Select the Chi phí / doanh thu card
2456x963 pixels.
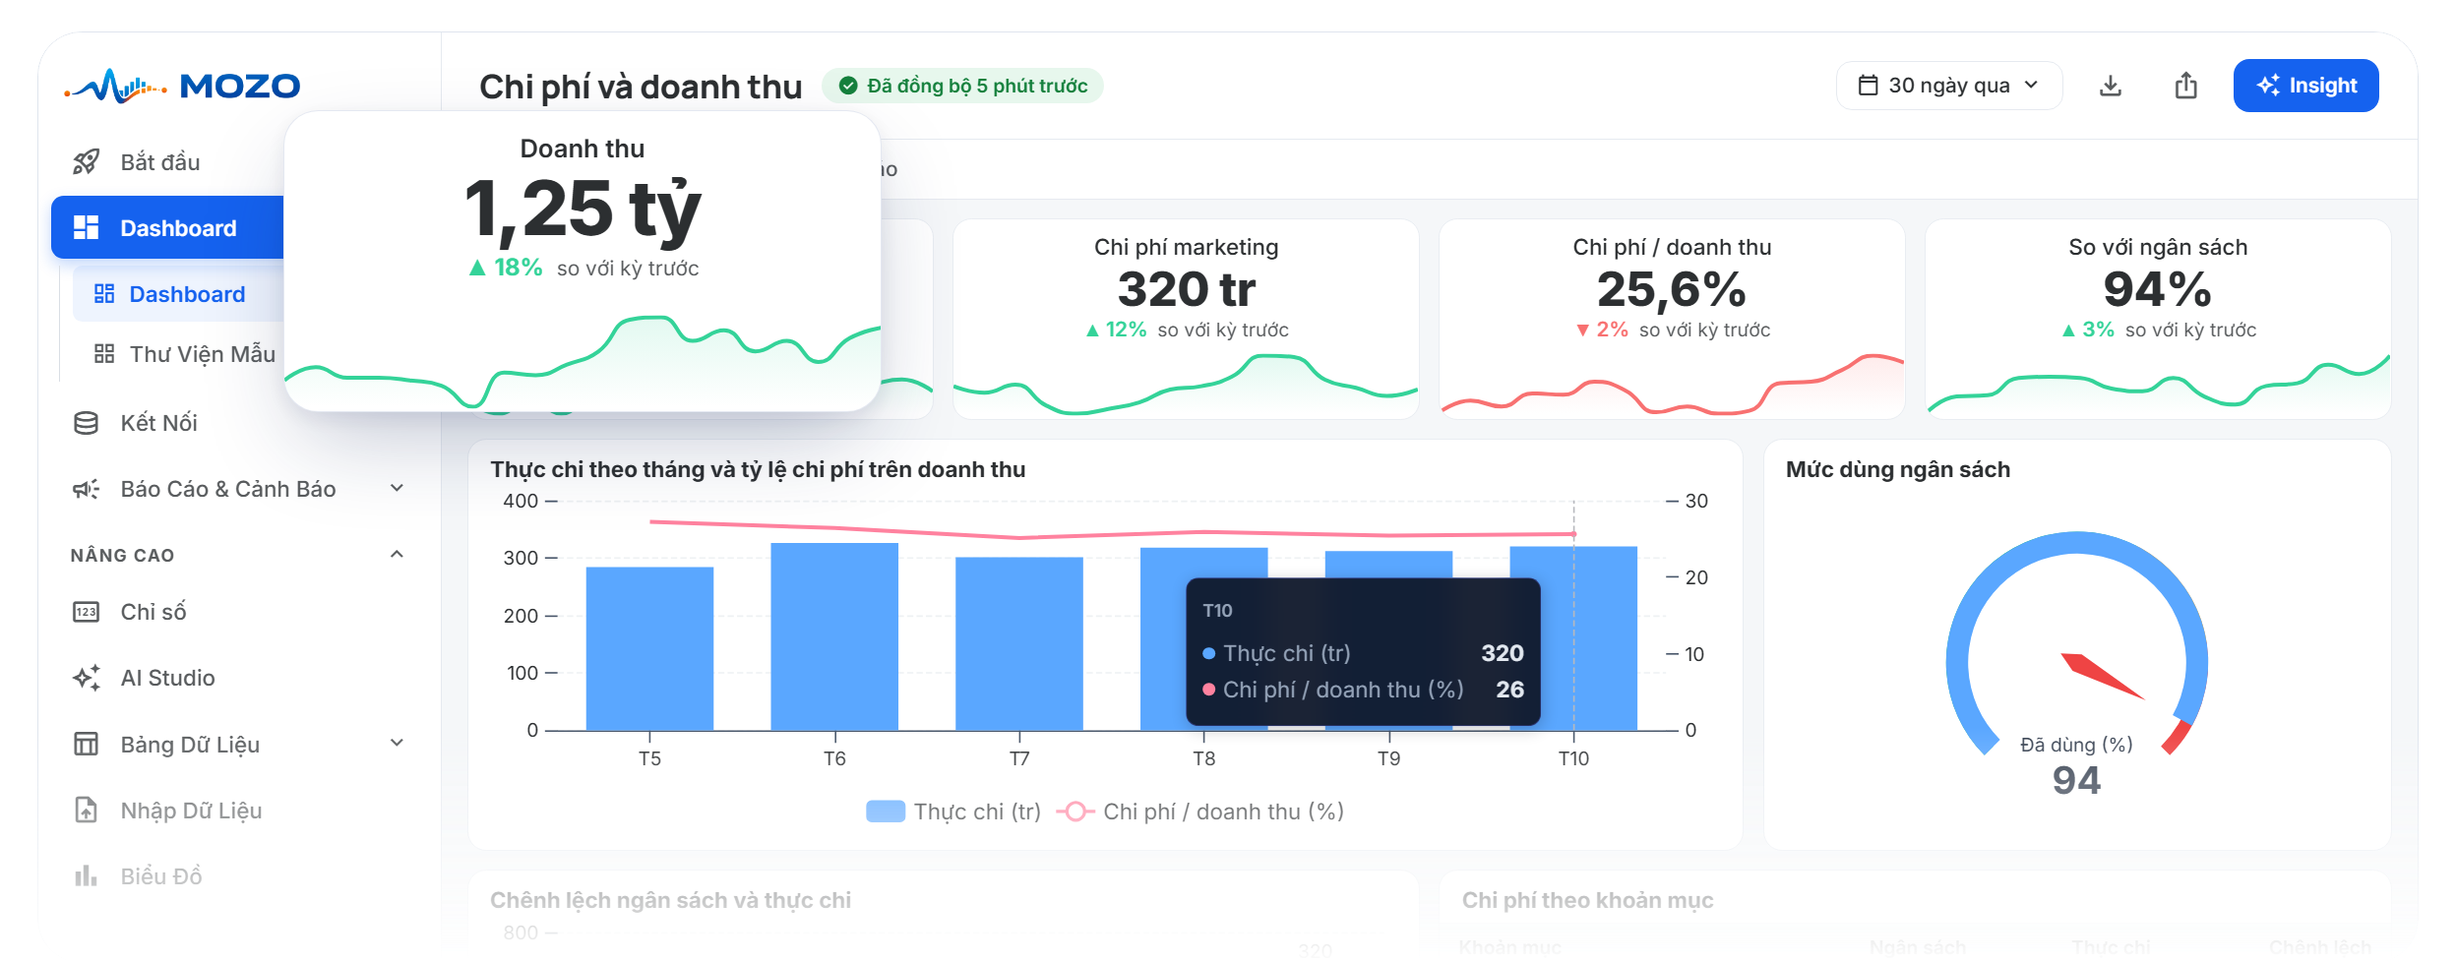pyautogui.click(x=1672, y=319)
